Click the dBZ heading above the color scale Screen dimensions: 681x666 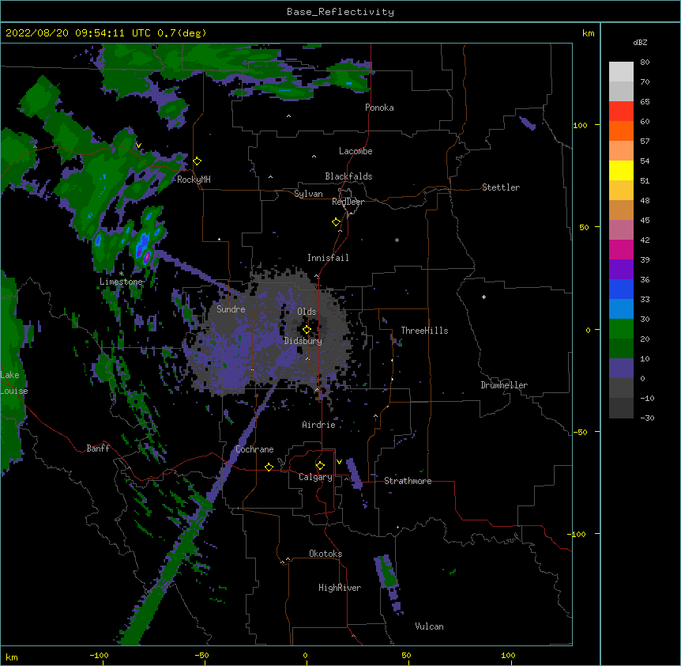pyautogui.click(x=640, y=42)
